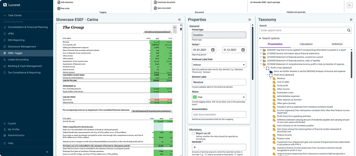
Task: Click the Add extension toolbar icon
Action: (x=59, y=2)
